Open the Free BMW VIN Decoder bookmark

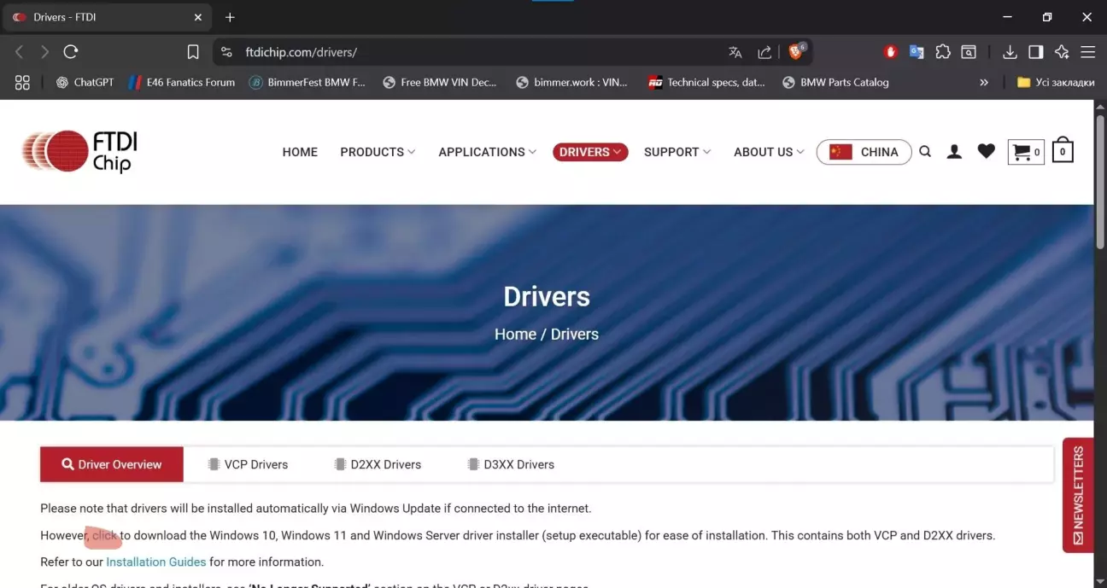coord(439,83)
